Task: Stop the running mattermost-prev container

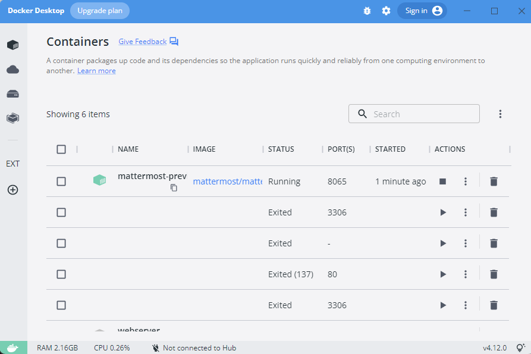Action: pyautogui.click(x=442, y=181)
